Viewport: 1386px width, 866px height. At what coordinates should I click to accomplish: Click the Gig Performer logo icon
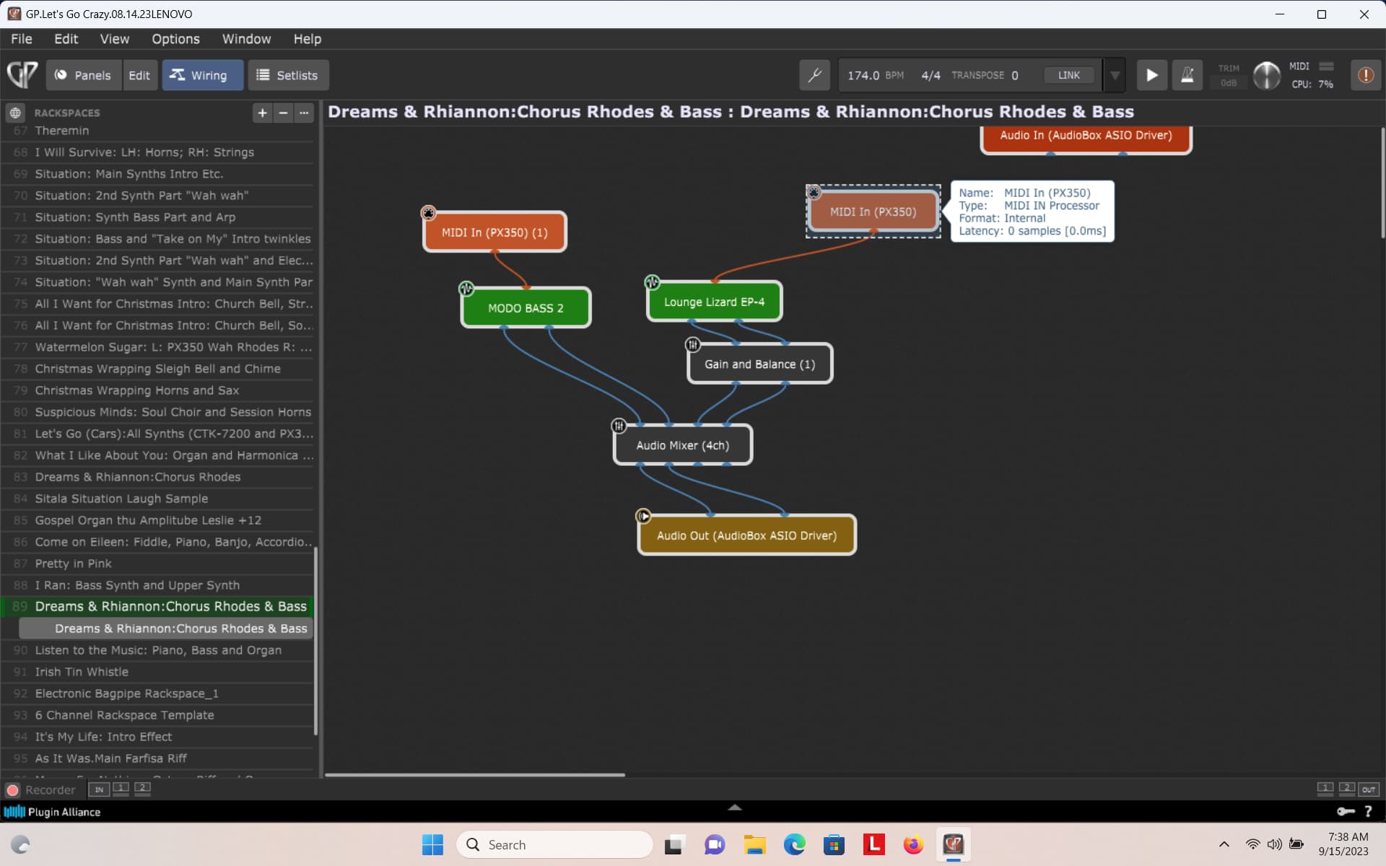coord(22,75)
